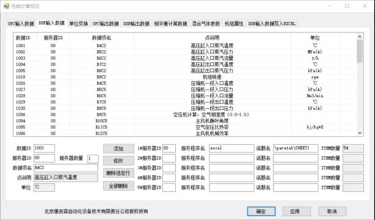Click the 数据项名 input field
This screenshot has height=220, width=375.
coord(66,167)
